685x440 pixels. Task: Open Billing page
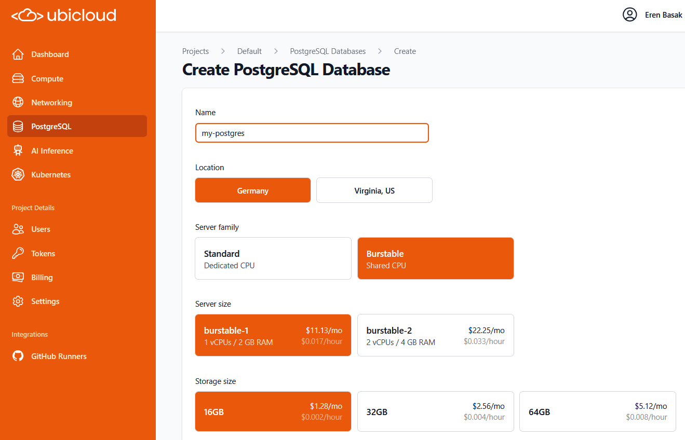point(77,278)
